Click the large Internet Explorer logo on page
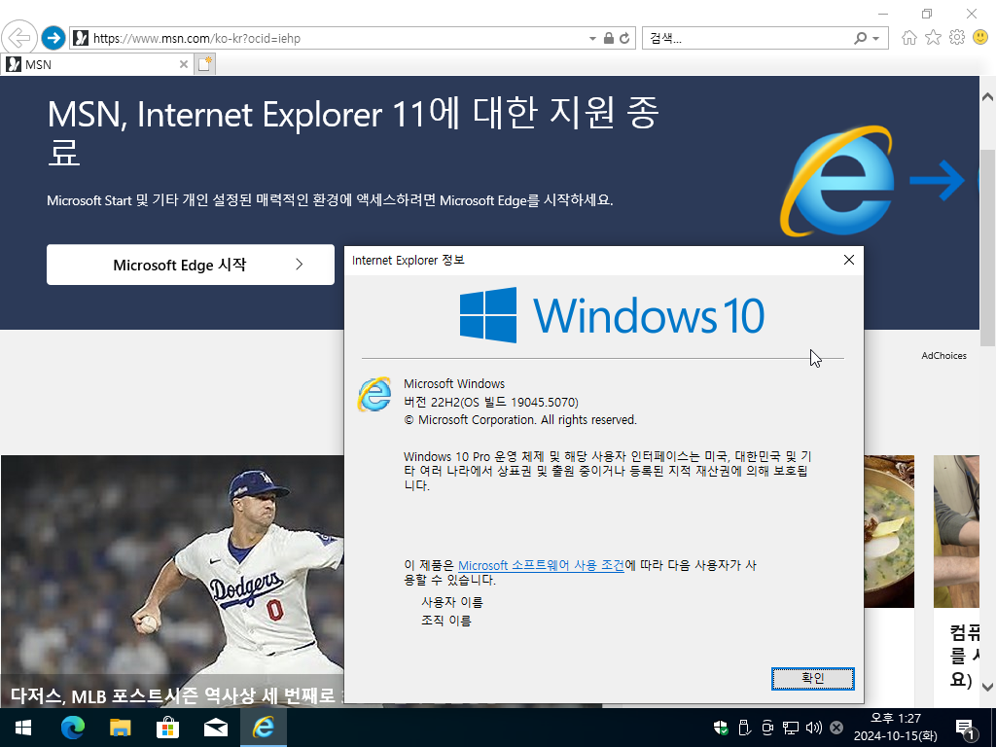The width and height of the screenshot is (996, 747). (x=837, y=180)
